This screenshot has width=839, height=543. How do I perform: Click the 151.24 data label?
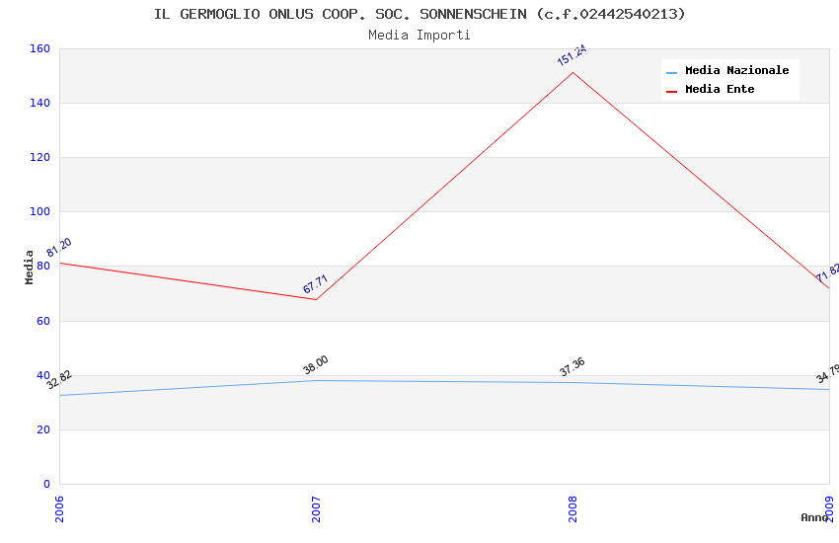572,55
